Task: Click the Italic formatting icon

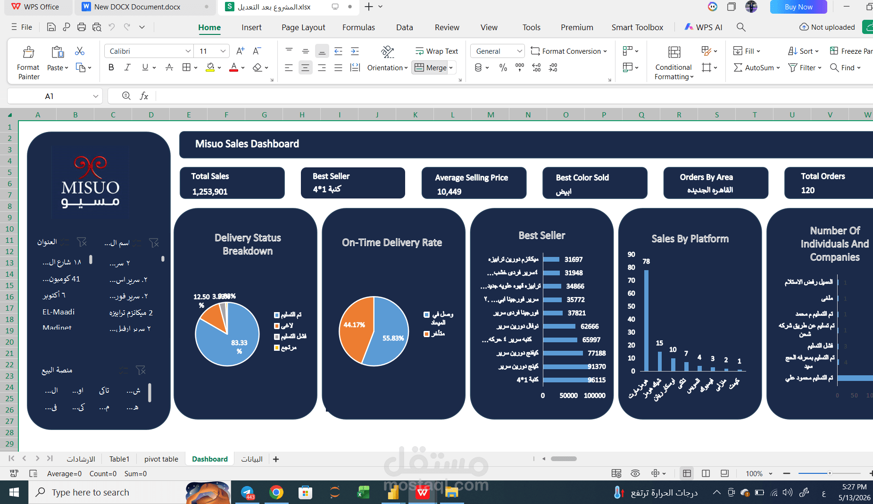Action: tap(127, 67)
